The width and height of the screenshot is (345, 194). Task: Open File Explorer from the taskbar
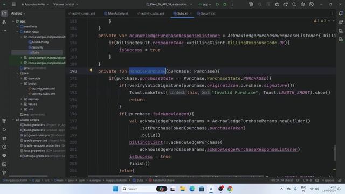182,189
